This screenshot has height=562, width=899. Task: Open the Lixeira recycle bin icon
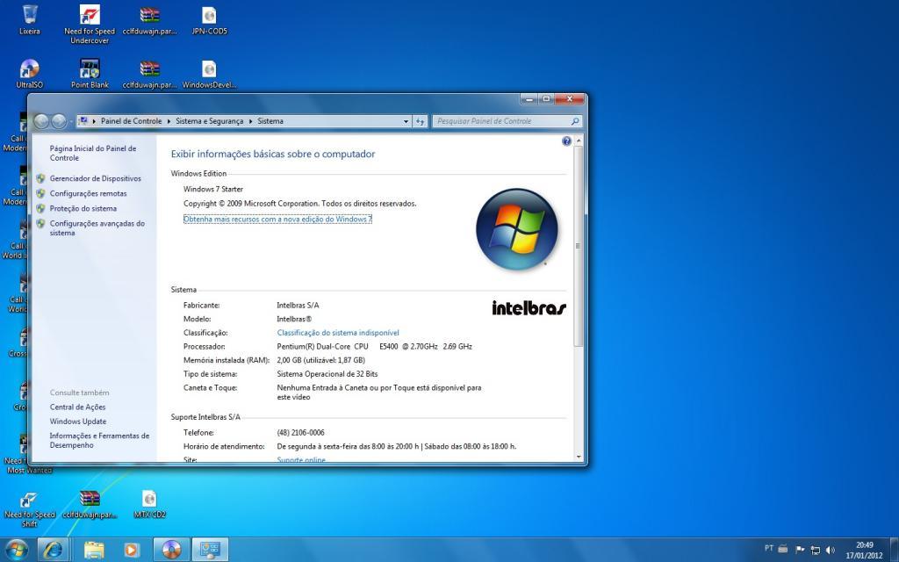(29, 20)
